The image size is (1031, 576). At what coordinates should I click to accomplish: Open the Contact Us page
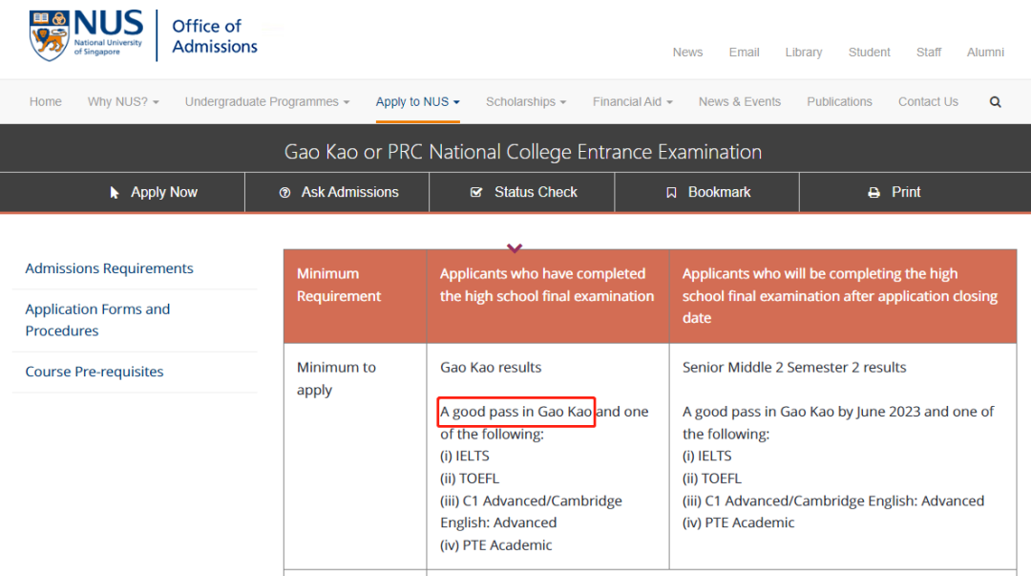[928, 102]
